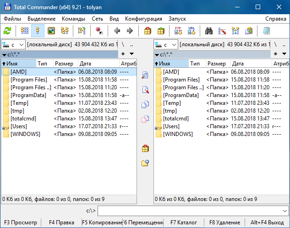This screenshot has height=228, width=290.
Task: Click the URL download toolbar icon
Action: click(x=192, y=31)
